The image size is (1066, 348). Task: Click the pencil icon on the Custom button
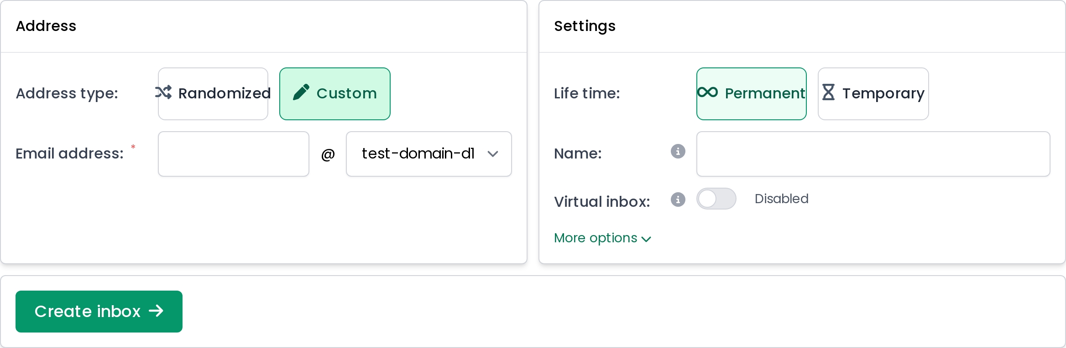pos(302,93)
